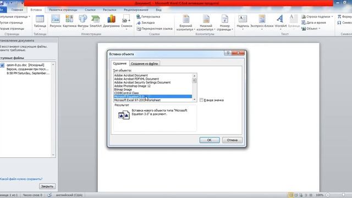Insert a Пустая страница blank page

(11, 23)
